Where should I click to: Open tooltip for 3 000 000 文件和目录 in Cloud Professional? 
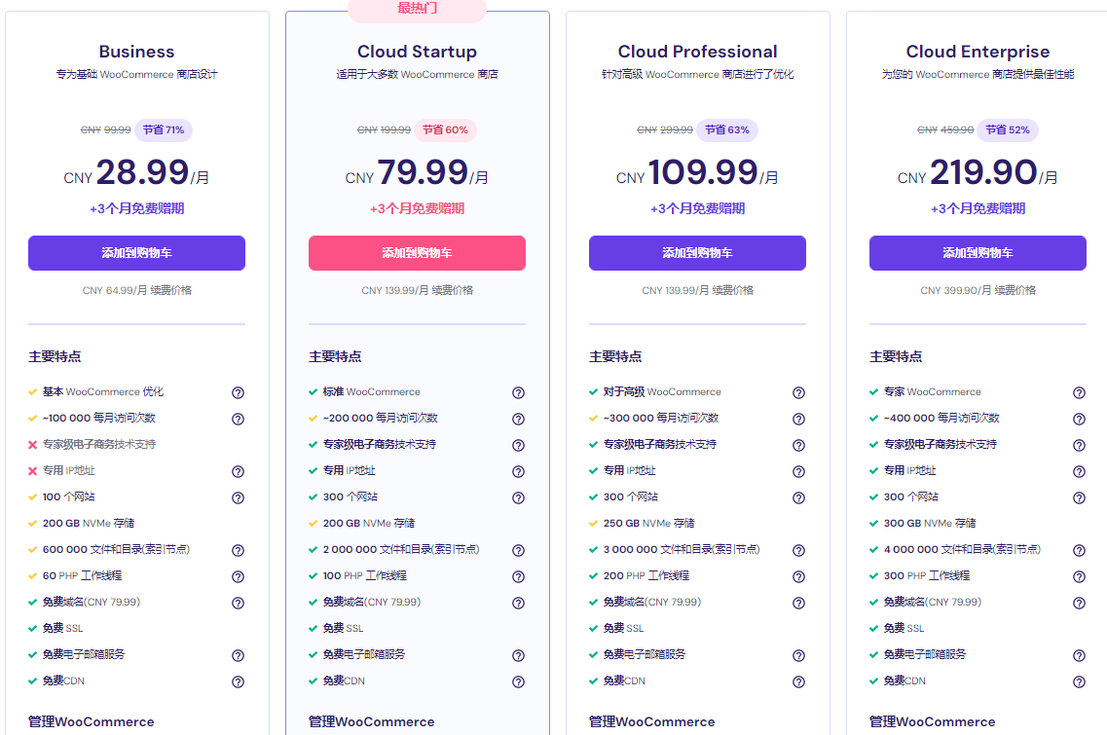(799, 549)
